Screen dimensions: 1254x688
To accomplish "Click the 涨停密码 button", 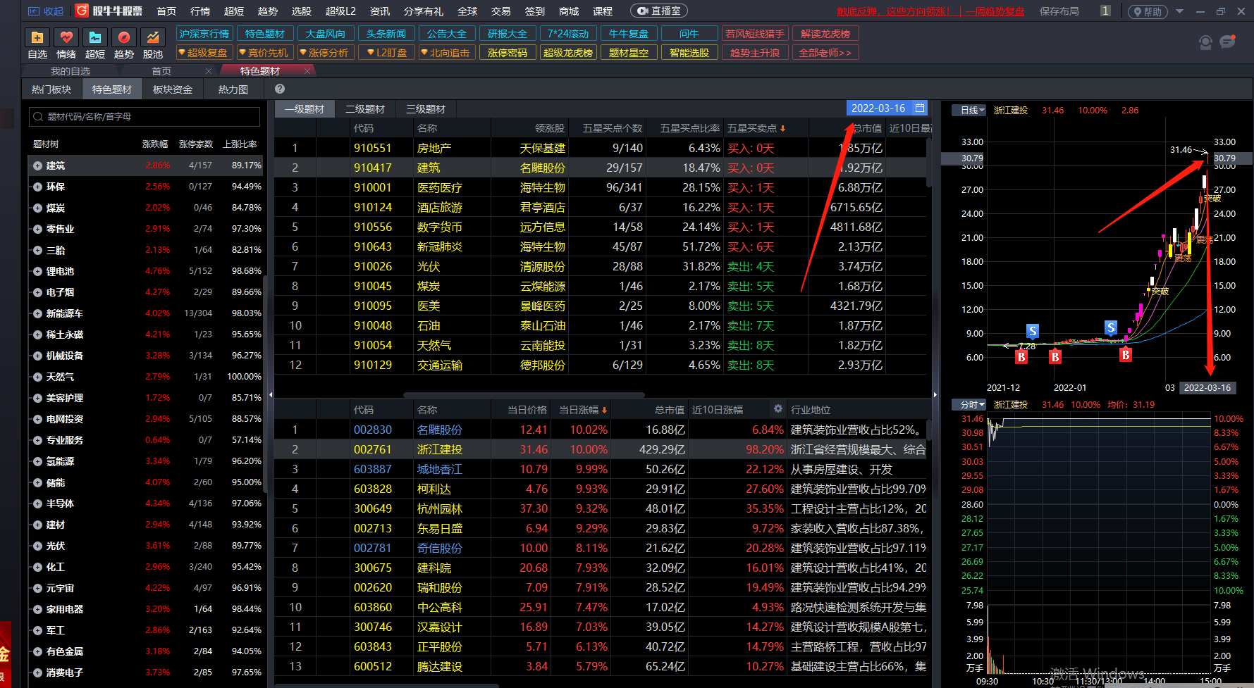I will coord(508,53).
